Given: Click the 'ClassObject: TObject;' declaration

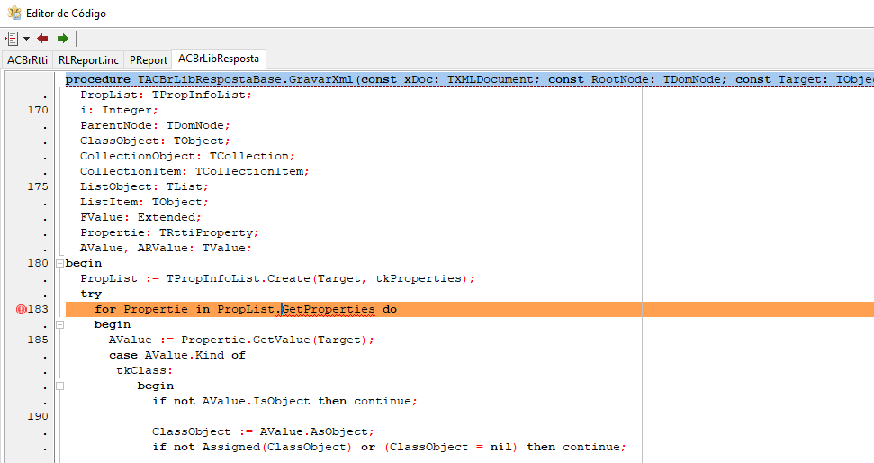Looking at the screenshot, I should point(155,141).
